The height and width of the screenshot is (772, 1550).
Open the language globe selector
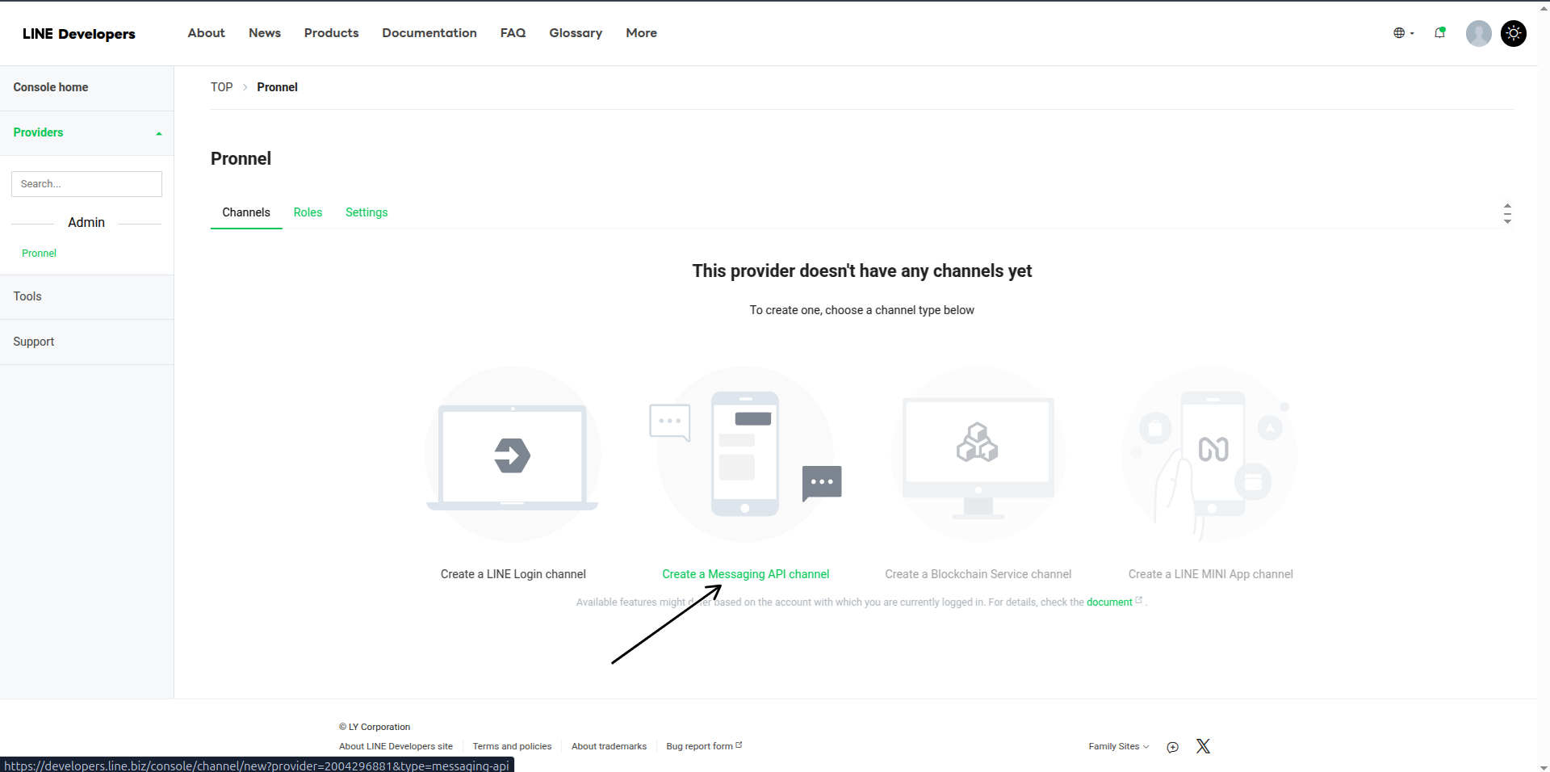point(1403,33)
